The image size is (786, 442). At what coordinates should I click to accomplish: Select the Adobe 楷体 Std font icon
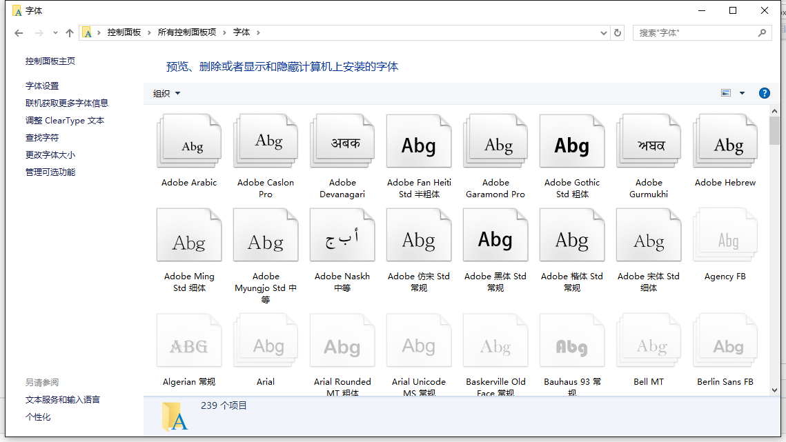572,235
